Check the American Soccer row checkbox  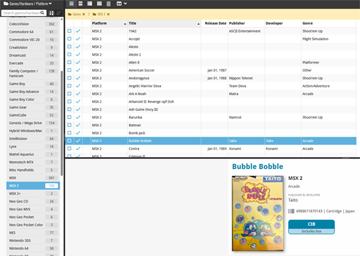69,70
